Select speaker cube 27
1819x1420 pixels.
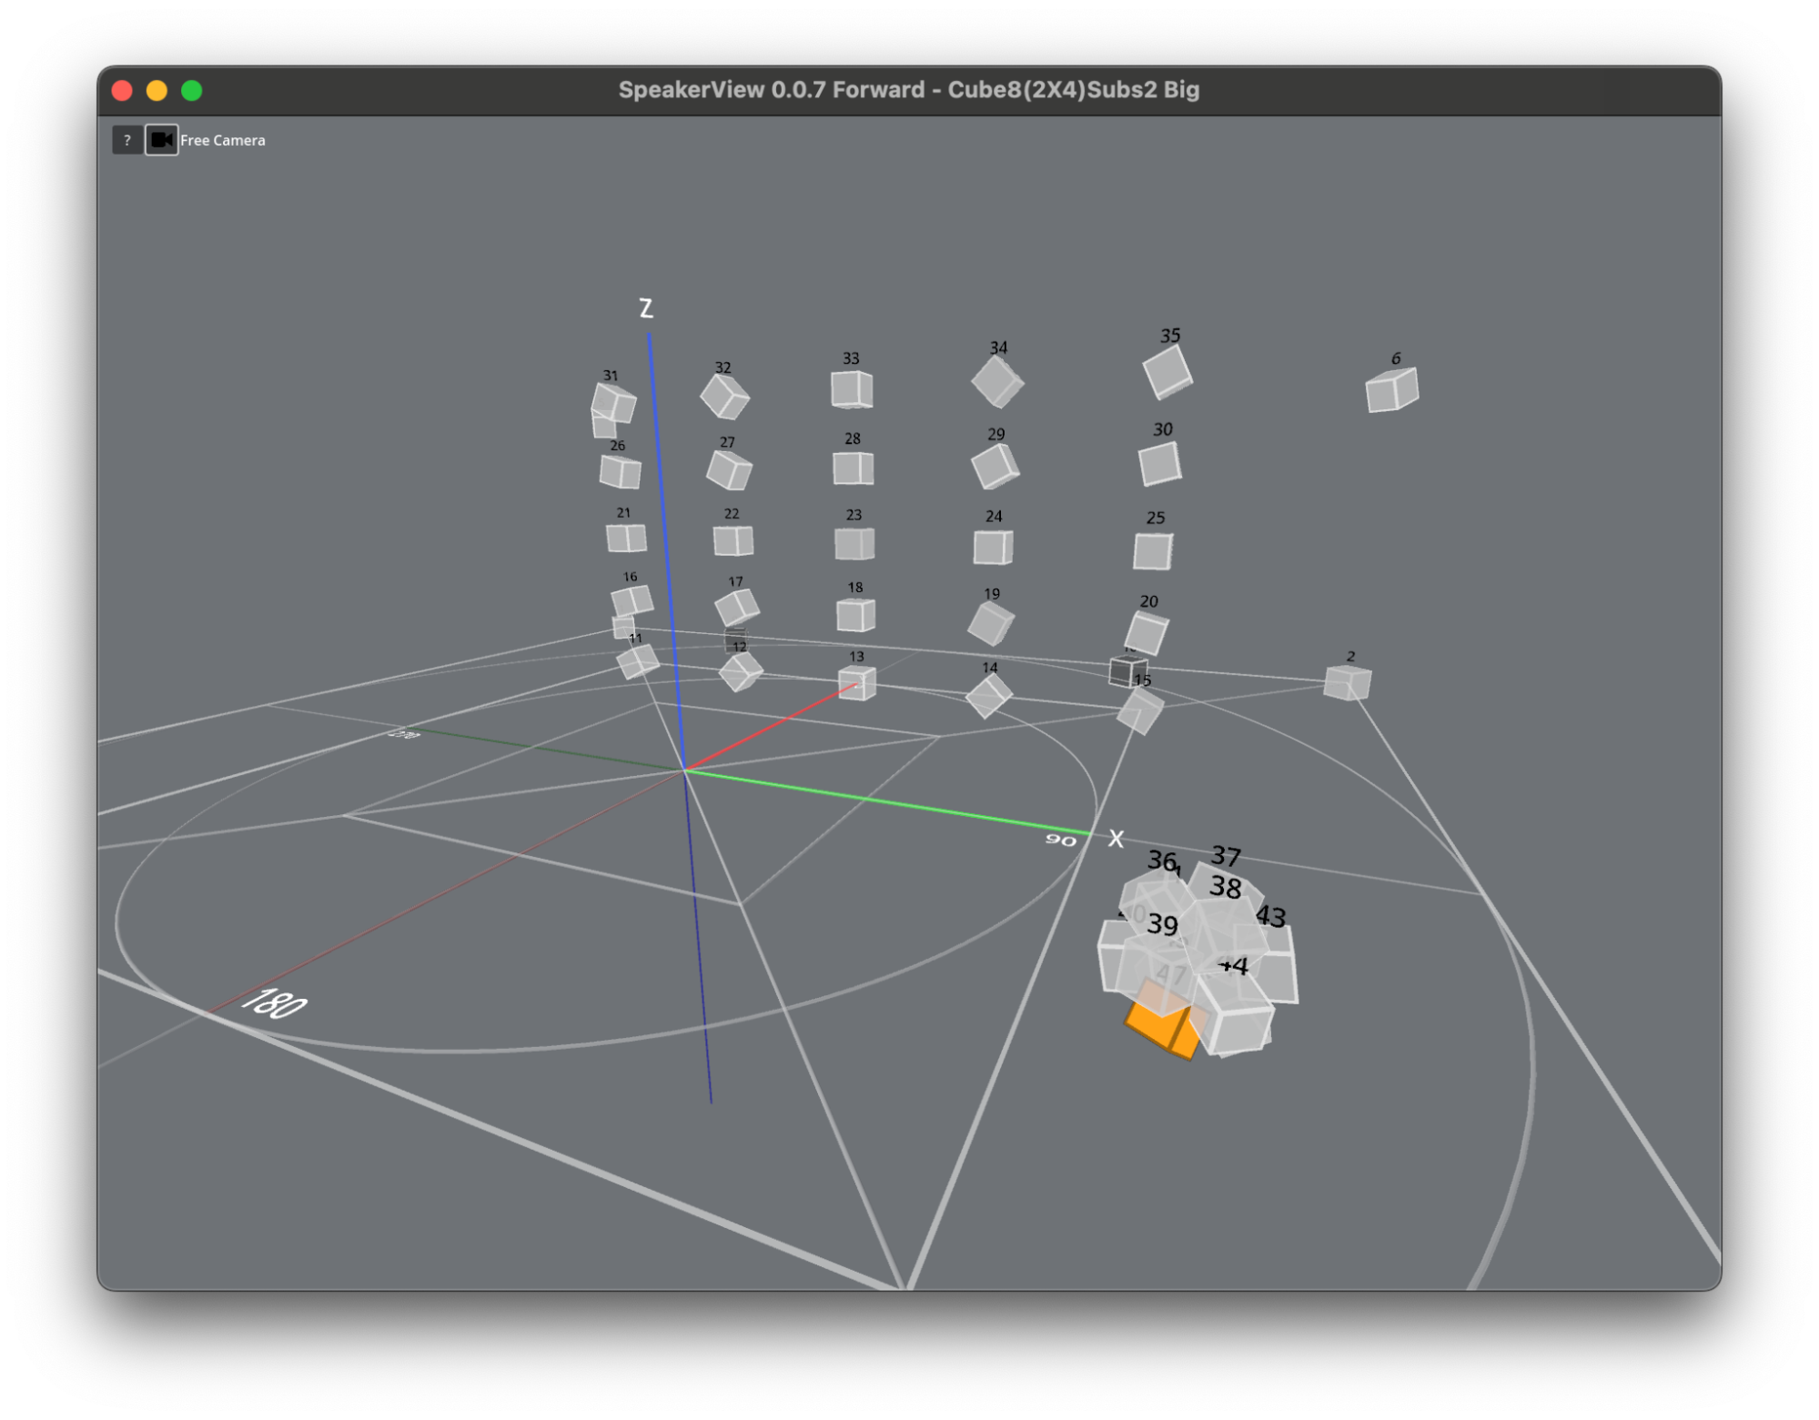click(729, 470)
